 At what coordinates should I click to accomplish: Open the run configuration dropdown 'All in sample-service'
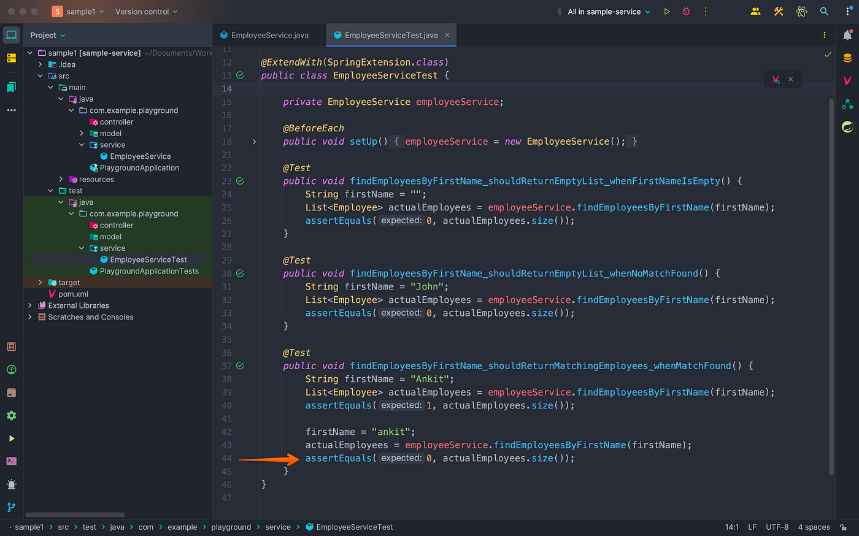[x=603, y=11]
